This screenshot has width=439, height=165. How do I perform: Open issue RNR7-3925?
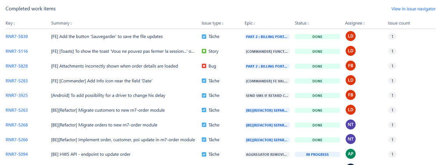click(x=17, y=95)
